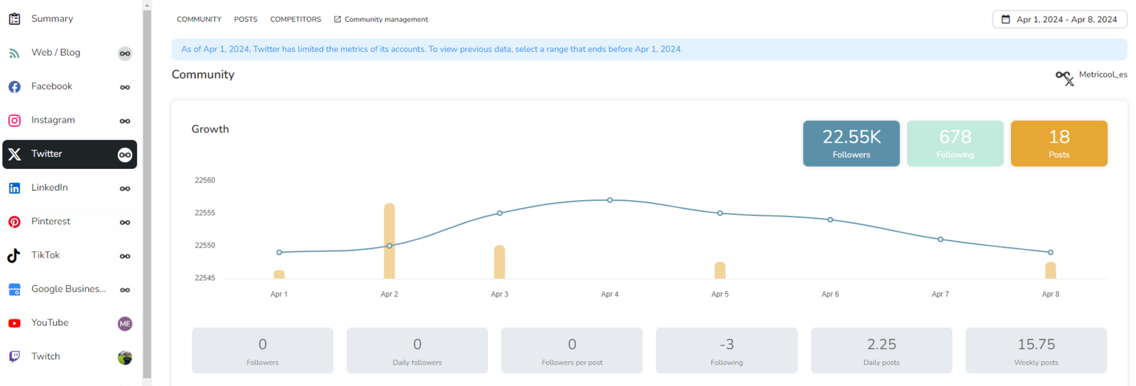This screenshot has height=386, width=1136.
Task: Switch to the COMPETITORS tab
Action: pos(295,19)
